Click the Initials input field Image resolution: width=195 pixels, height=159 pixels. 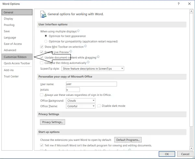click(73, 90)
